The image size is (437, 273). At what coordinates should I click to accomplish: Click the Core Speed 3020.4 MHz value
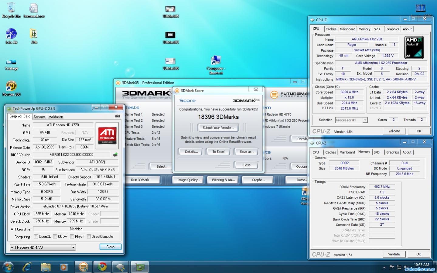349,92
